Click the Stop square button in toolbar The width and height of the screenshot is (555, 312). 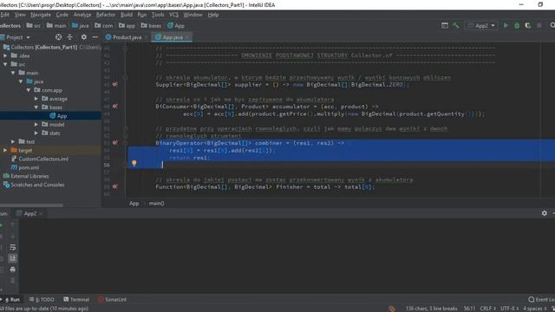coord(539,25)
